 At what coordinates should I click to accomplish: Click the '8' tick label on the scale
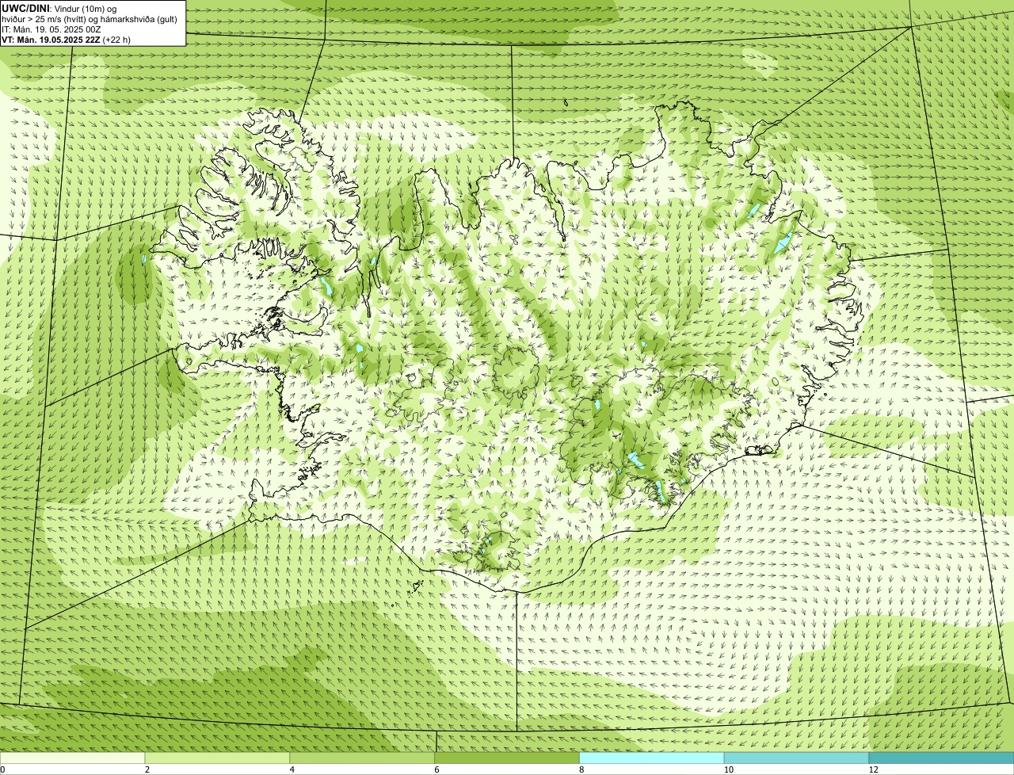click(581, 769)
